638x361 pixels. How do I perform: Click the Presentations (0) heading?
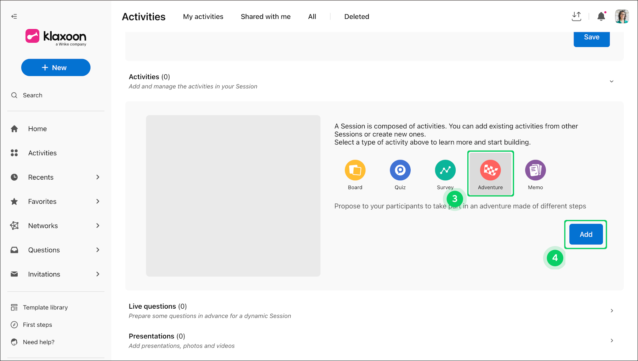coord(157,336)
